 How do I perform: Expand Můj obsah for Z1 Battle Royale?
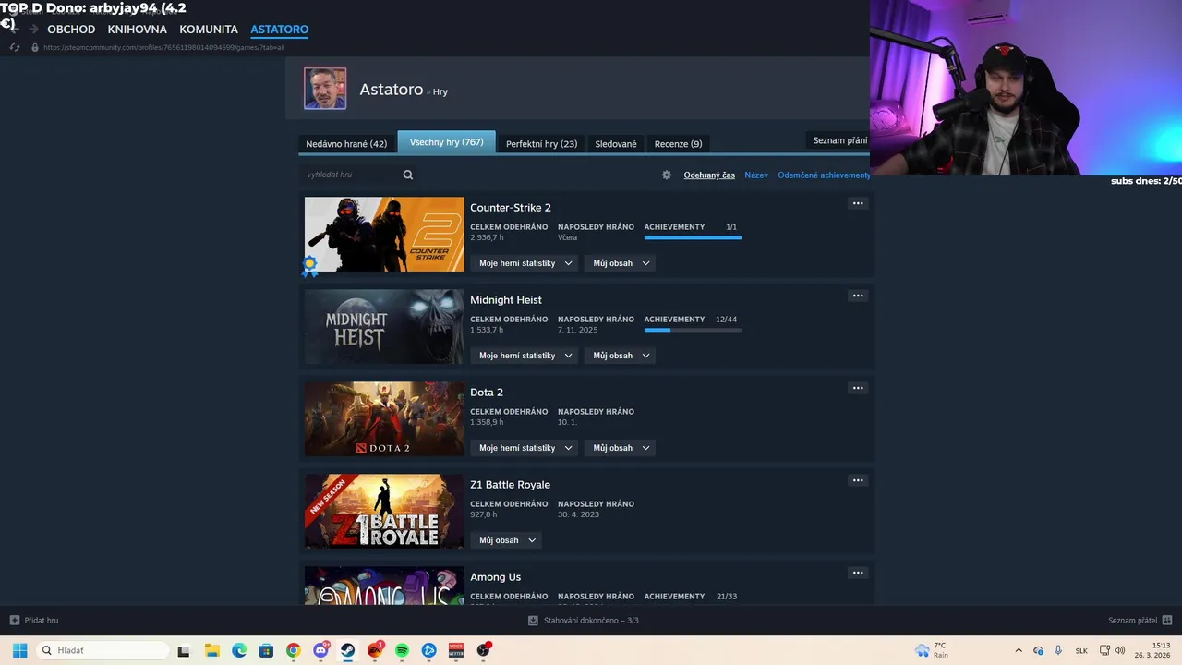pyautogui.click(x=506, y=540)
